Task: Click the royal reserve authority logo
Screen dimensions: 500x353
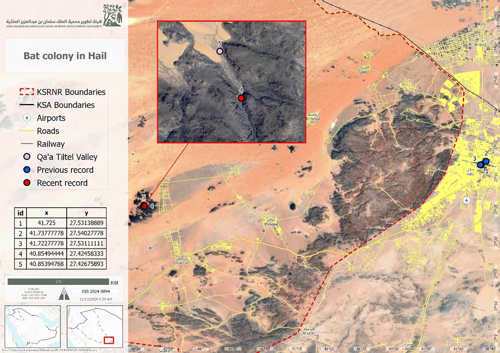Action: (112, 16)
